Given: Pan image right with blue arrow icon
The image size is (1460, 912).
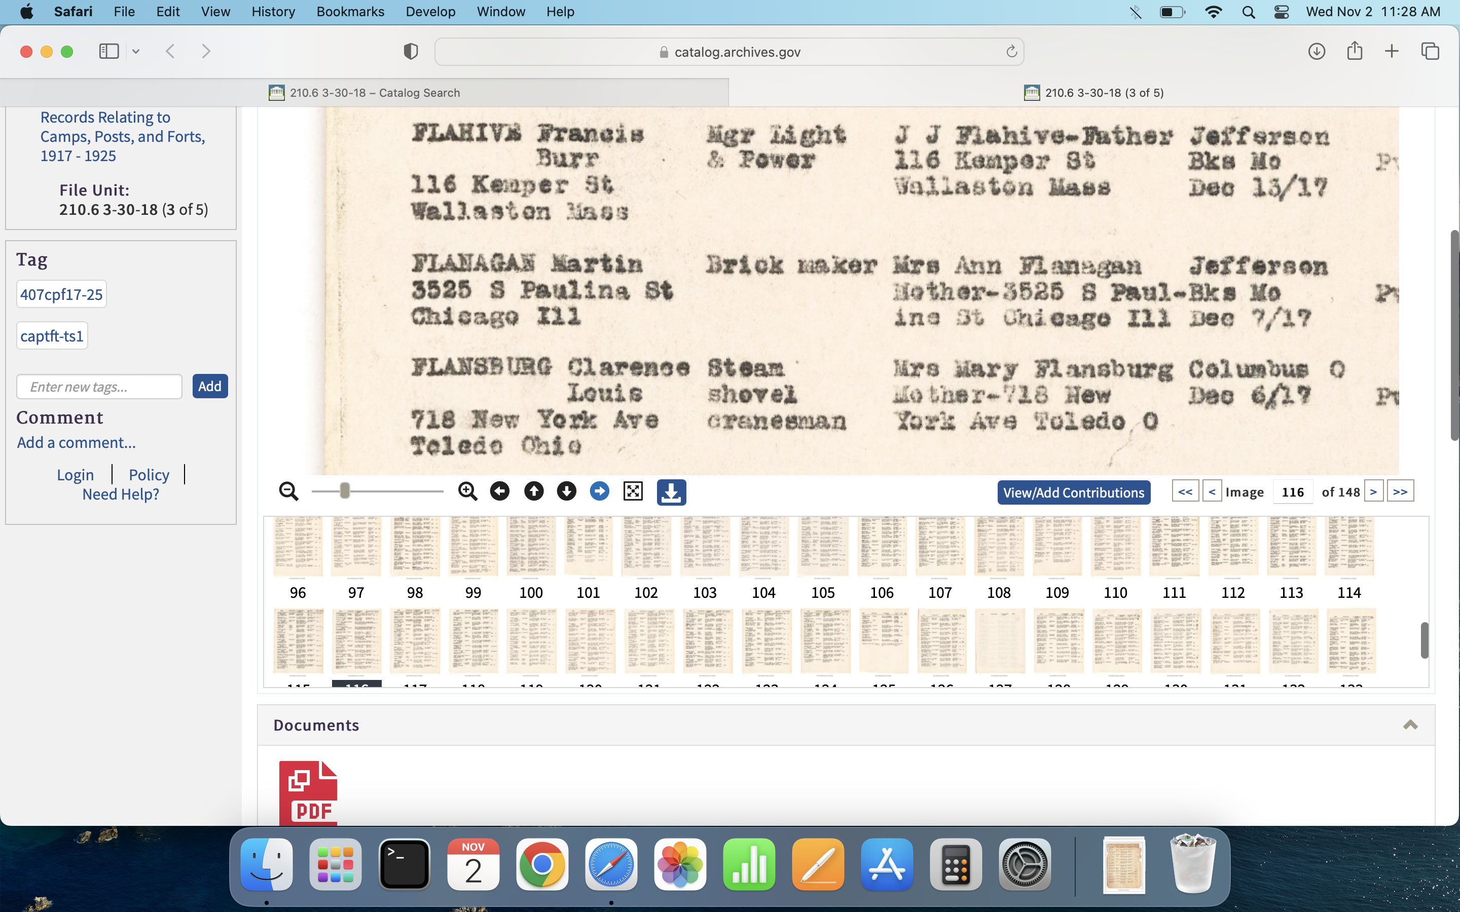Looking at the screenshot, I should 599,491.
